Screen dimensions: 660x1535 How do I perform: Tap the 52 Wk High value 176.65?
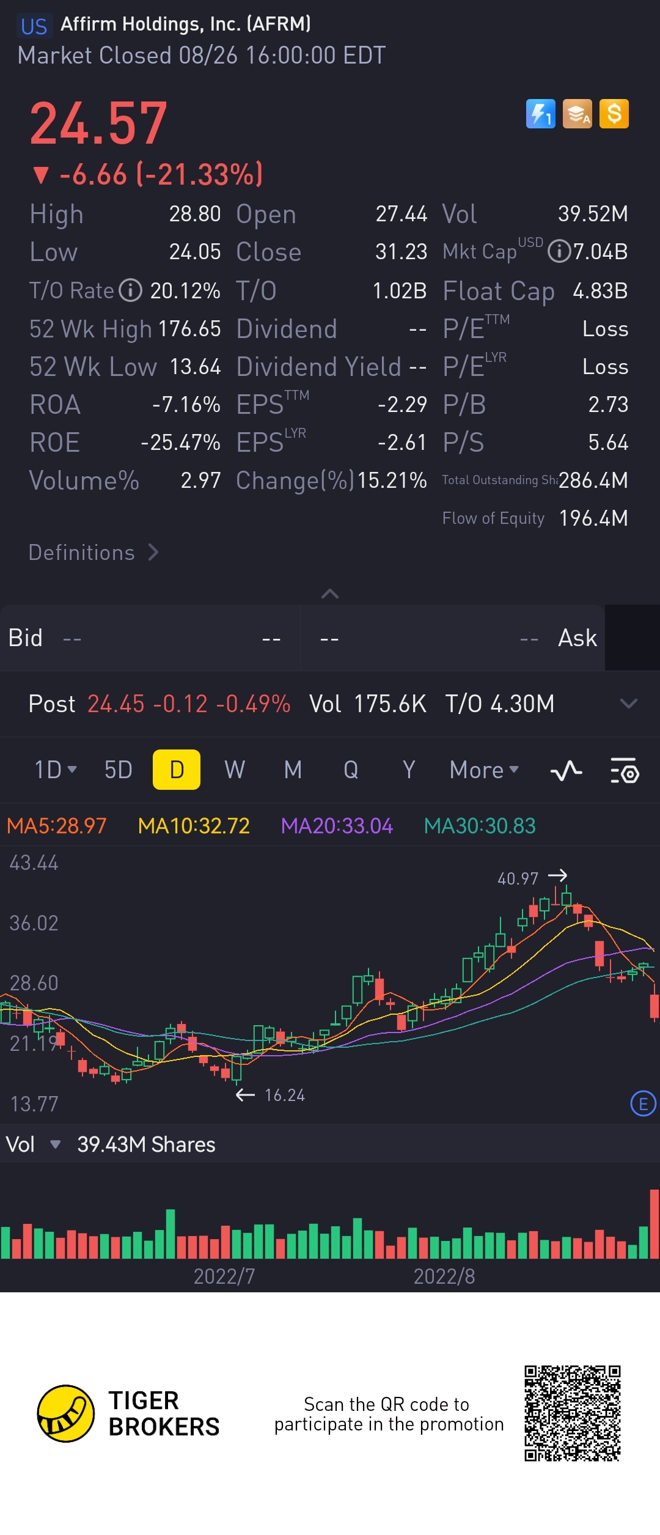click(189, 329)
